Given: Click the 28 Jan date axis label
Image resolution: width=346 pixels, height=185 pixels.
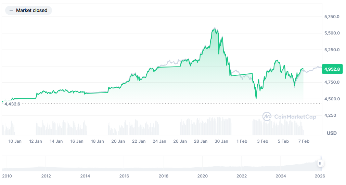Looking at the screenshot, I should click(201, 141).
